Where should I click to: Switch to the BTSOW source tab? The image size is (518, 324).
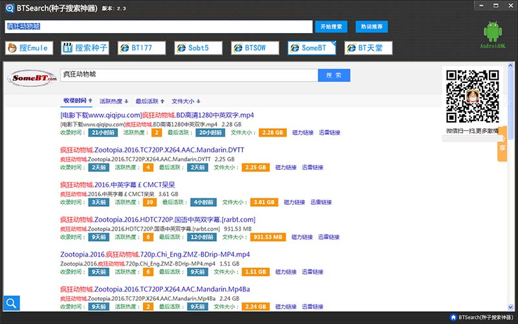click(255, 48)
